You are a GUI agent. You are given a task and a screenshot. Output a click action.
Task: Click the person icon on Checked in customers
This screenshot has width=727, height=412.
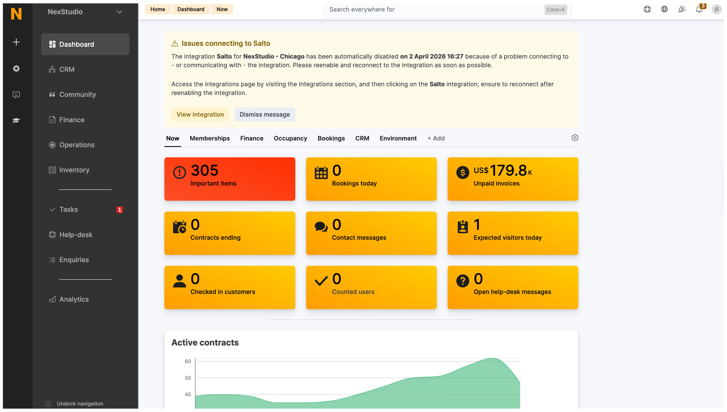pos(179,281)
